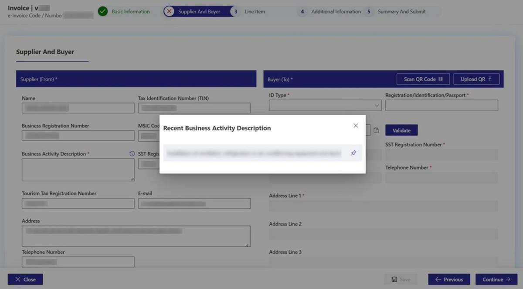Viewport: 523px width, 289px height.
Task: Click the clipboard icon beside Validate
Action: coord(376,130)
